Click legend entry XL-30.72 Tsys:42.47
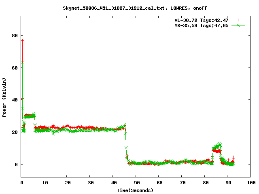 click(x=202, y=20)
